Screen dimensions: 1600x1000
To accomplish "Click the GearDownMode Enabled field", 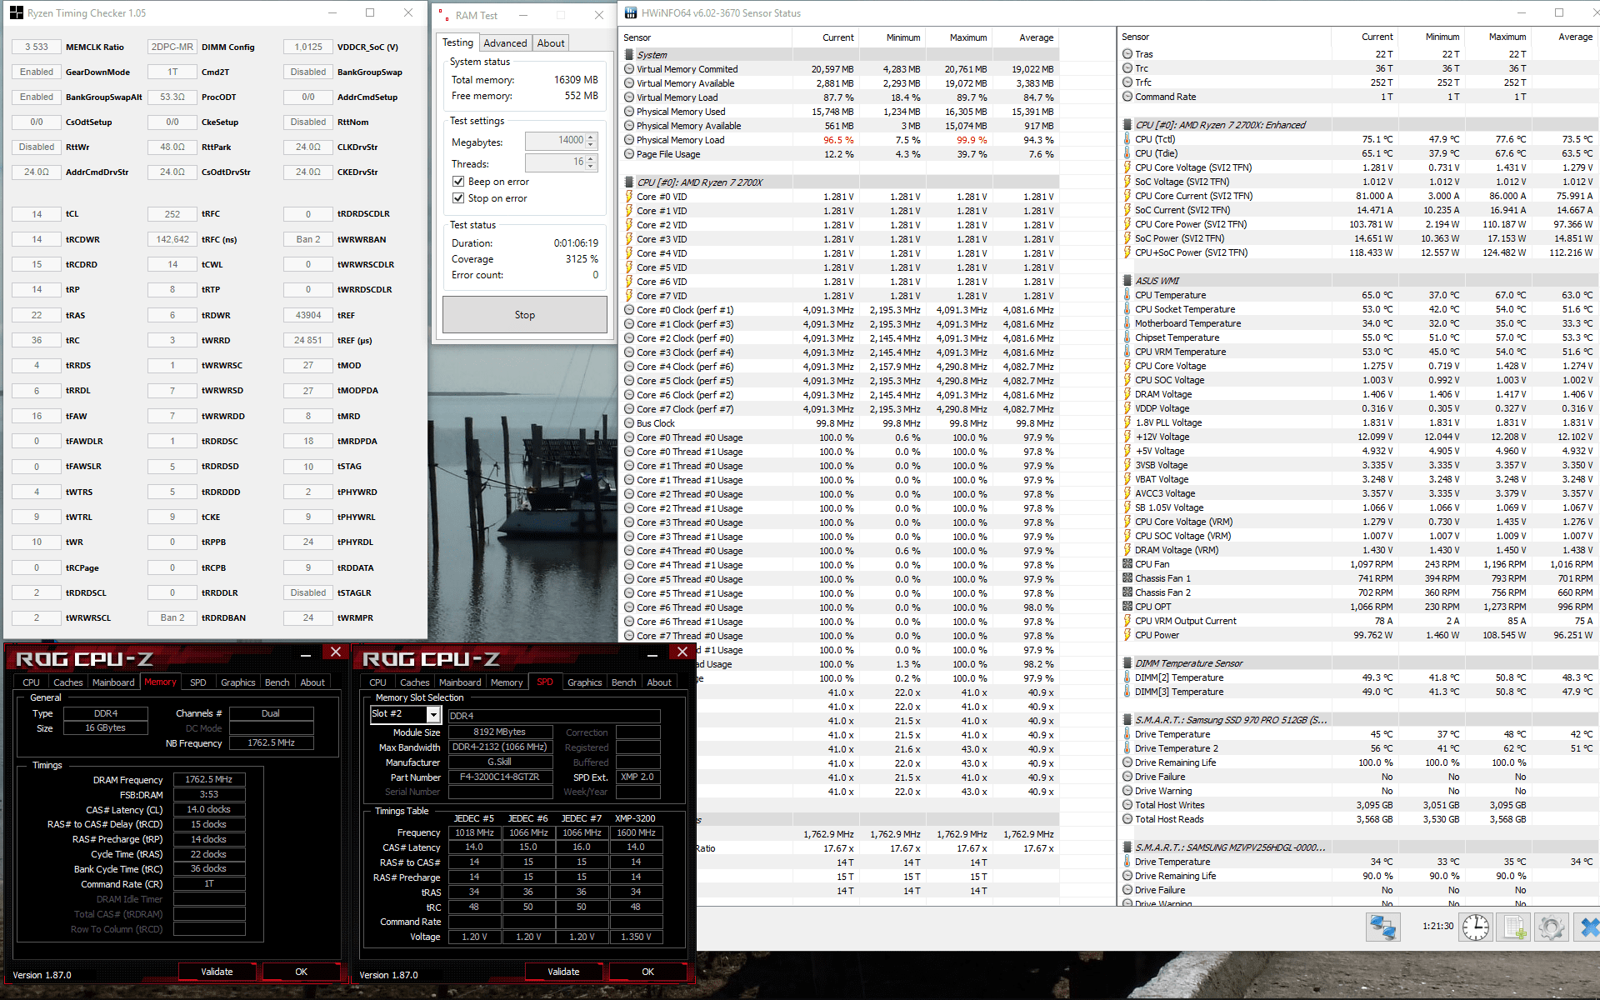I will [37, 72].
